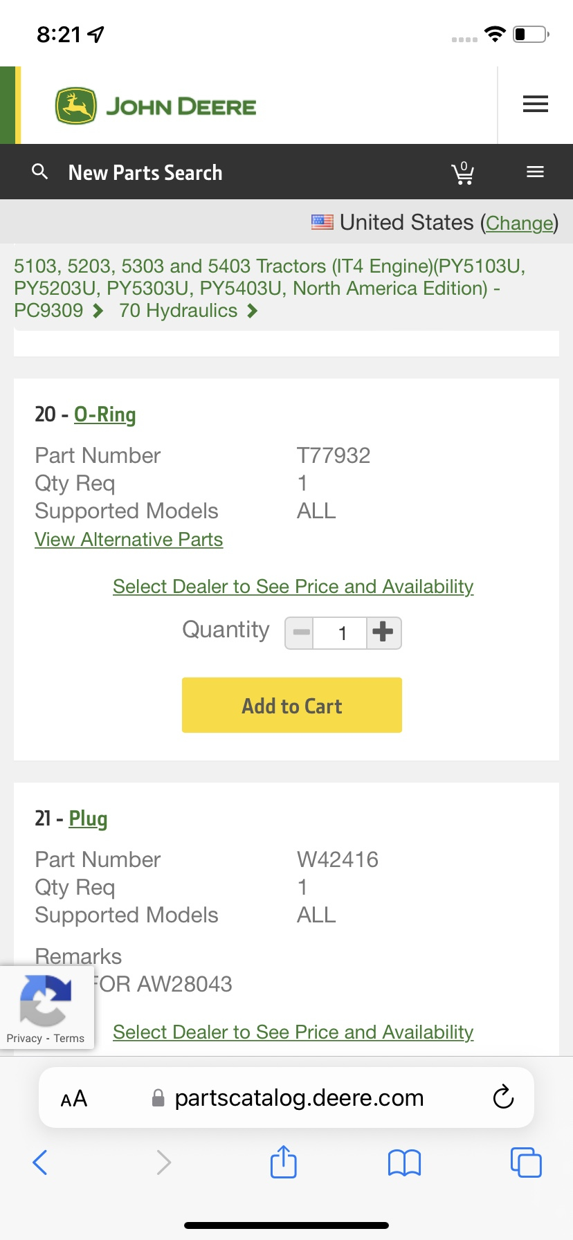573x1240 pixels.
Task: Open Safari AA reader options
Action: [74, 1098]
